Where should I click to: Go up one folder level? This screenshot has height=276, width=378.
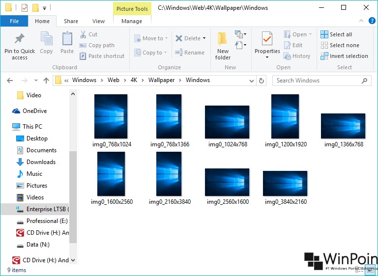[46, 81]
